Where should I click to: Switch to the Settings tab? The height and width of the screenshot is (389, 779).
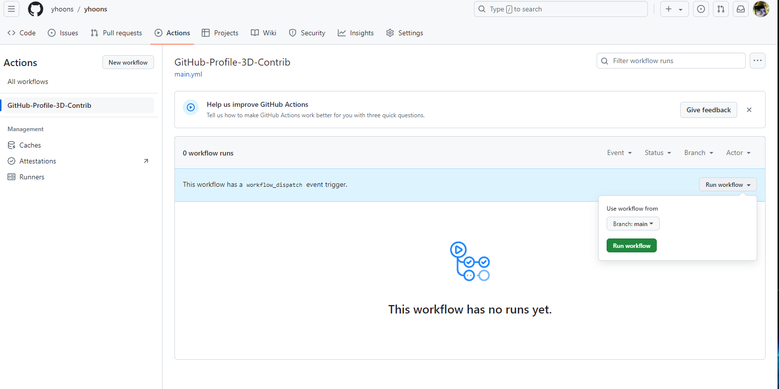[405, 33]
